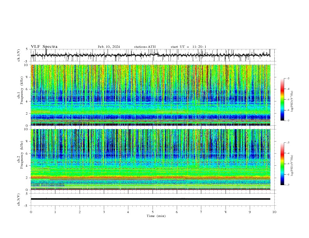Click the 'station=ATH' label
The height and width of the screenshot is (238, 309).
(145, 47)
